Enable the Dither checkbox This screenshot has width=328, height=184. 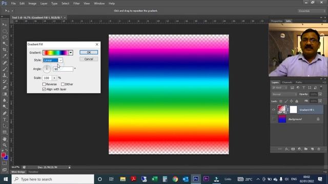63,84
